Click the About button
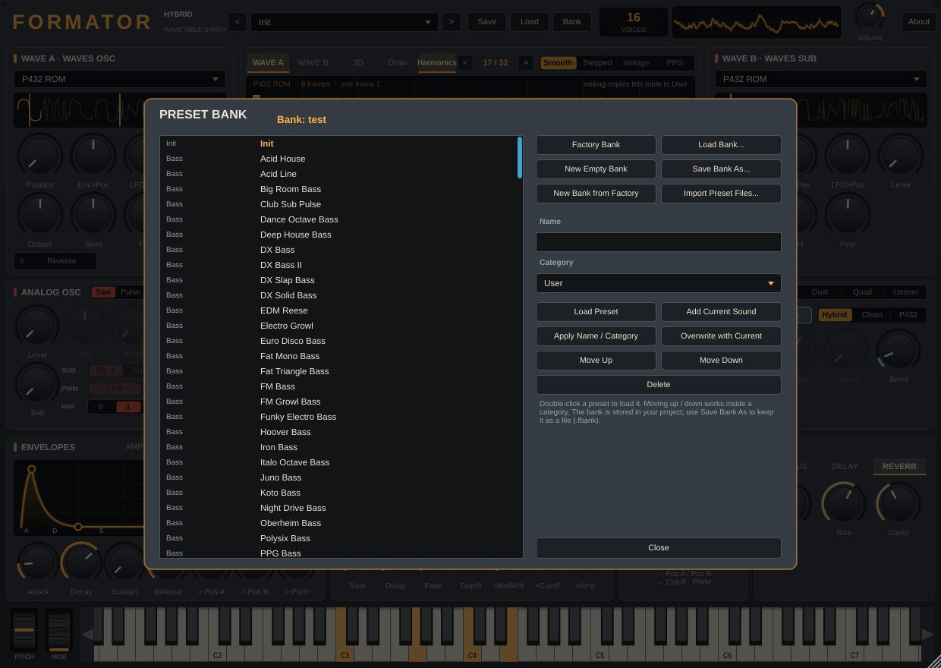Image resolution: width=941 pixels, height=668 pixels. click(x=919, y=22)
